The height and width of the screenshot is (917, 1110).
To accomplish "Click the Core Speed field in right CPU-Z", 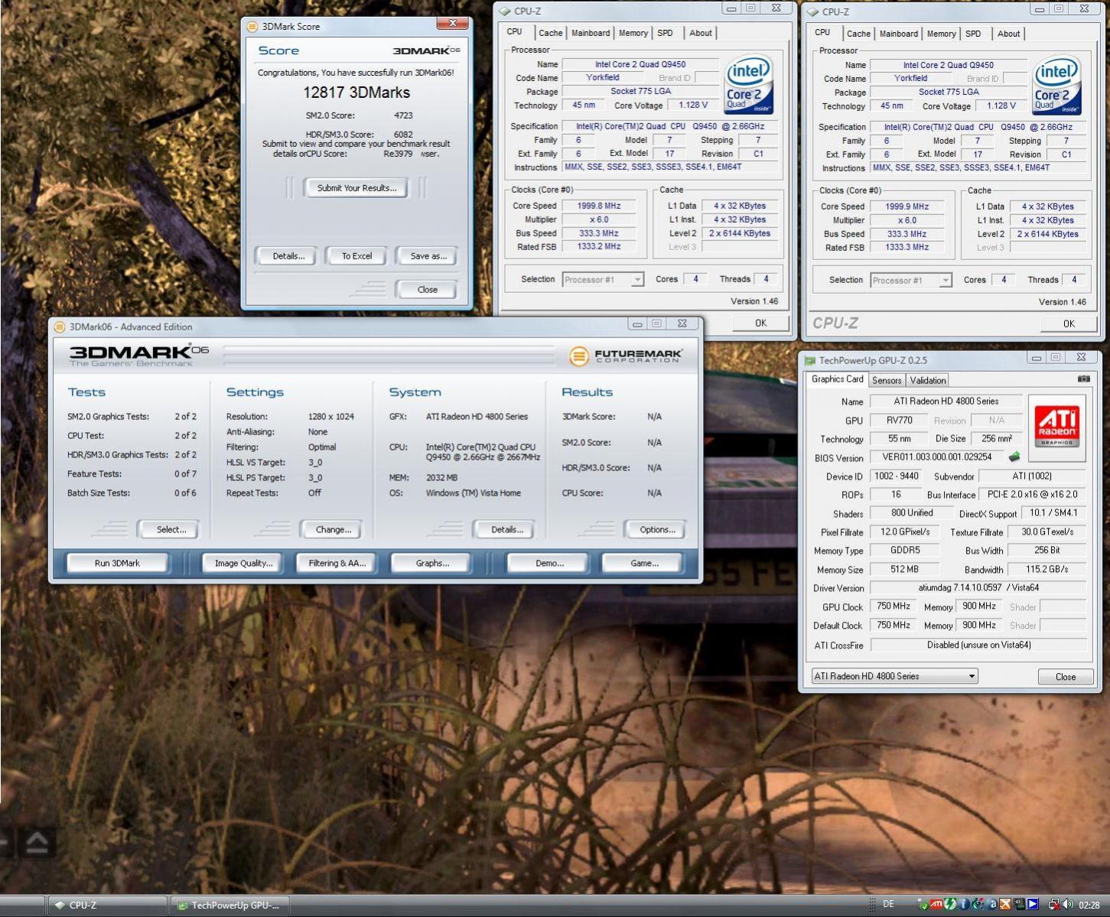I will point(907,206).
